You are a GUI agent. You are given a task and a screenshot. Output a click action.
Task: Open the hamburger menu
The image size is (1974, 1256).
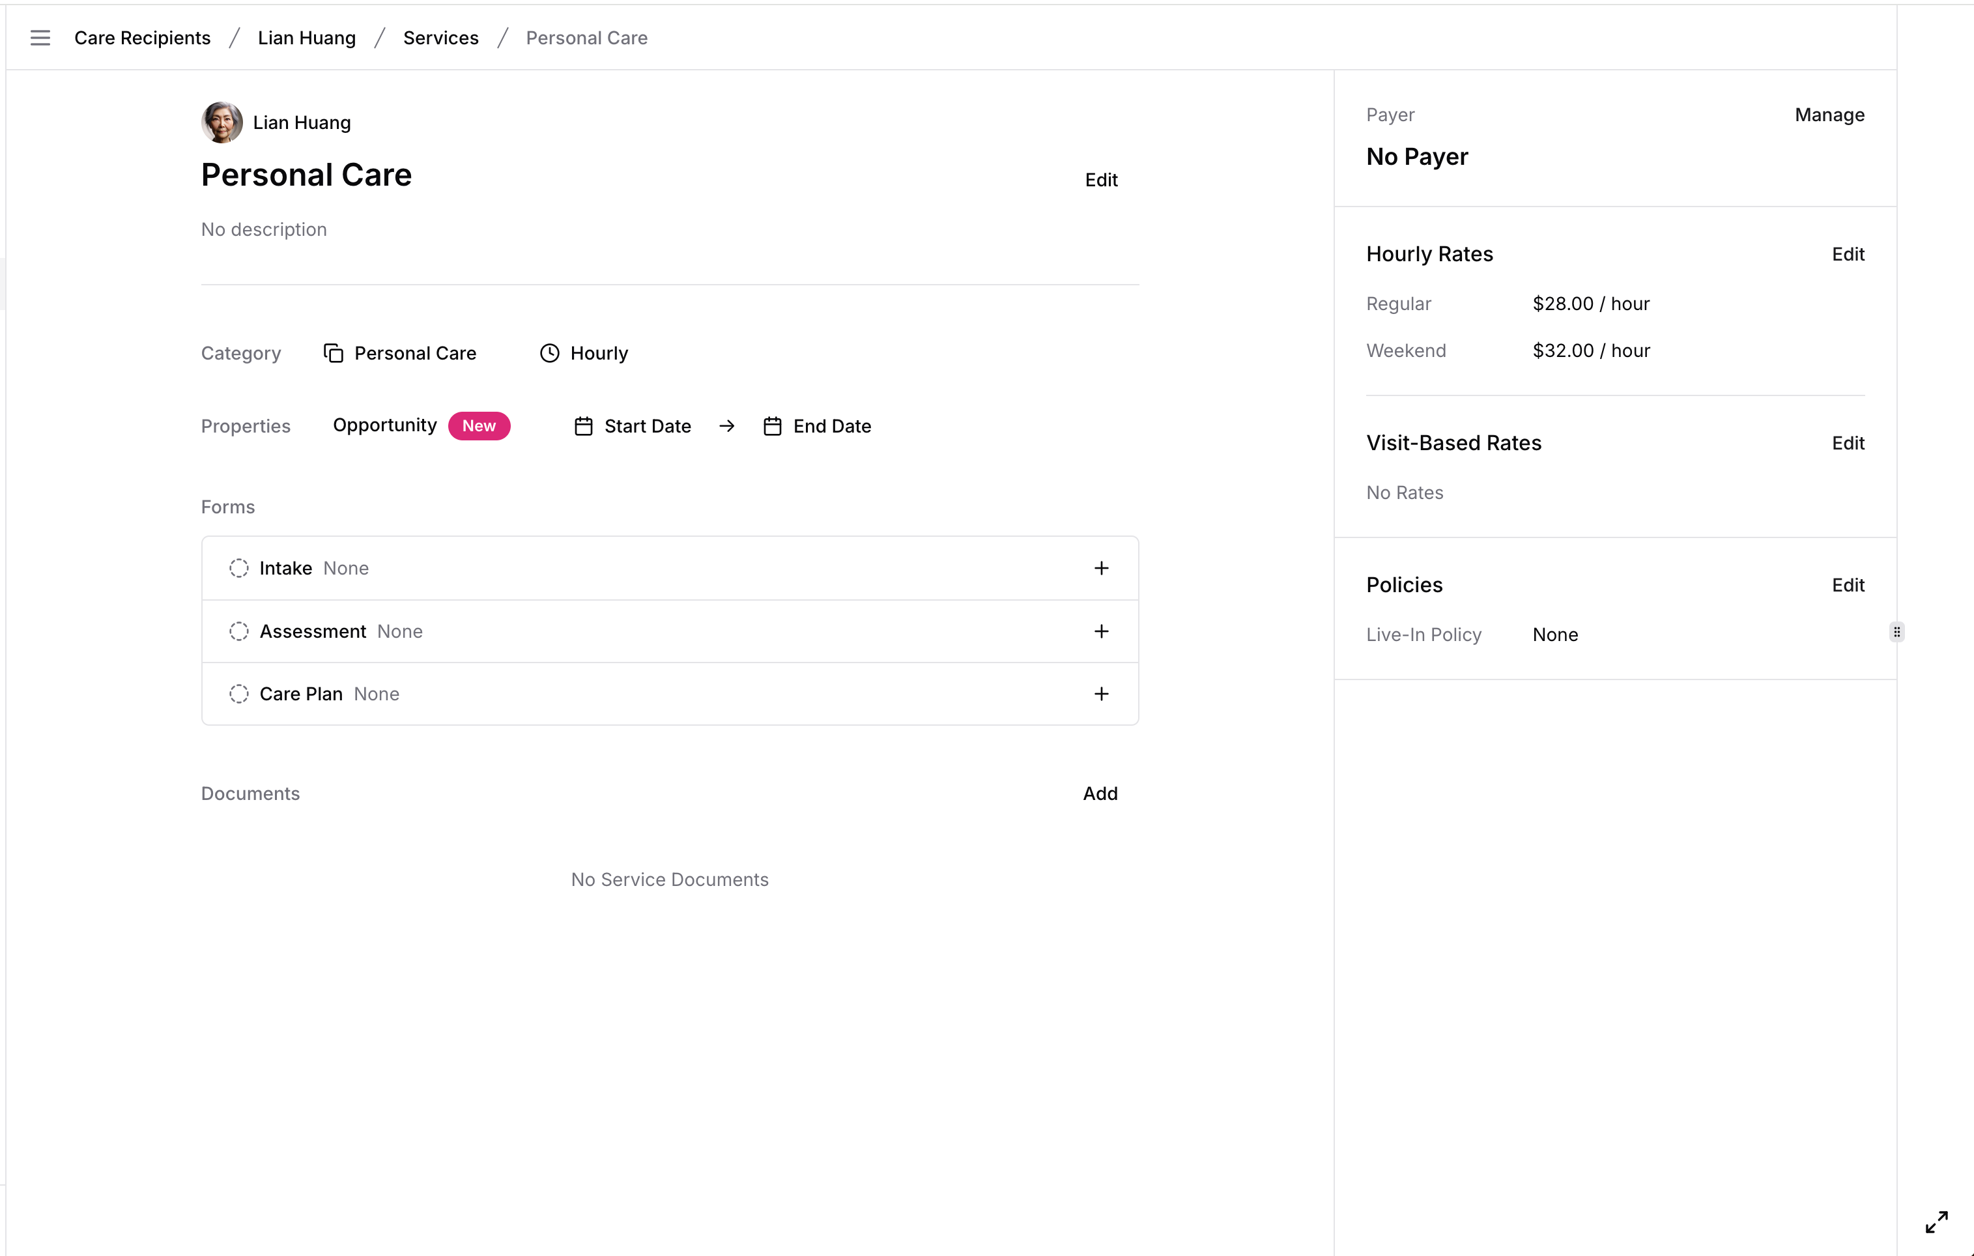pos(40,36)
